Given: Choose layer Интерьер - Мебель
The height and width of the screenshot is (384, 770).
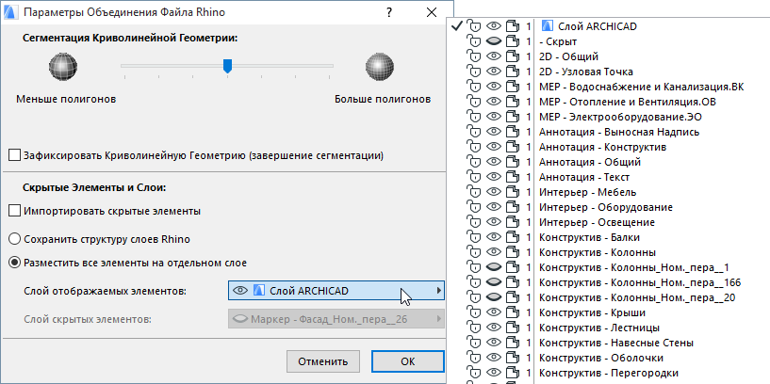Looking at the screenshot, I should [x=588, y=192].
